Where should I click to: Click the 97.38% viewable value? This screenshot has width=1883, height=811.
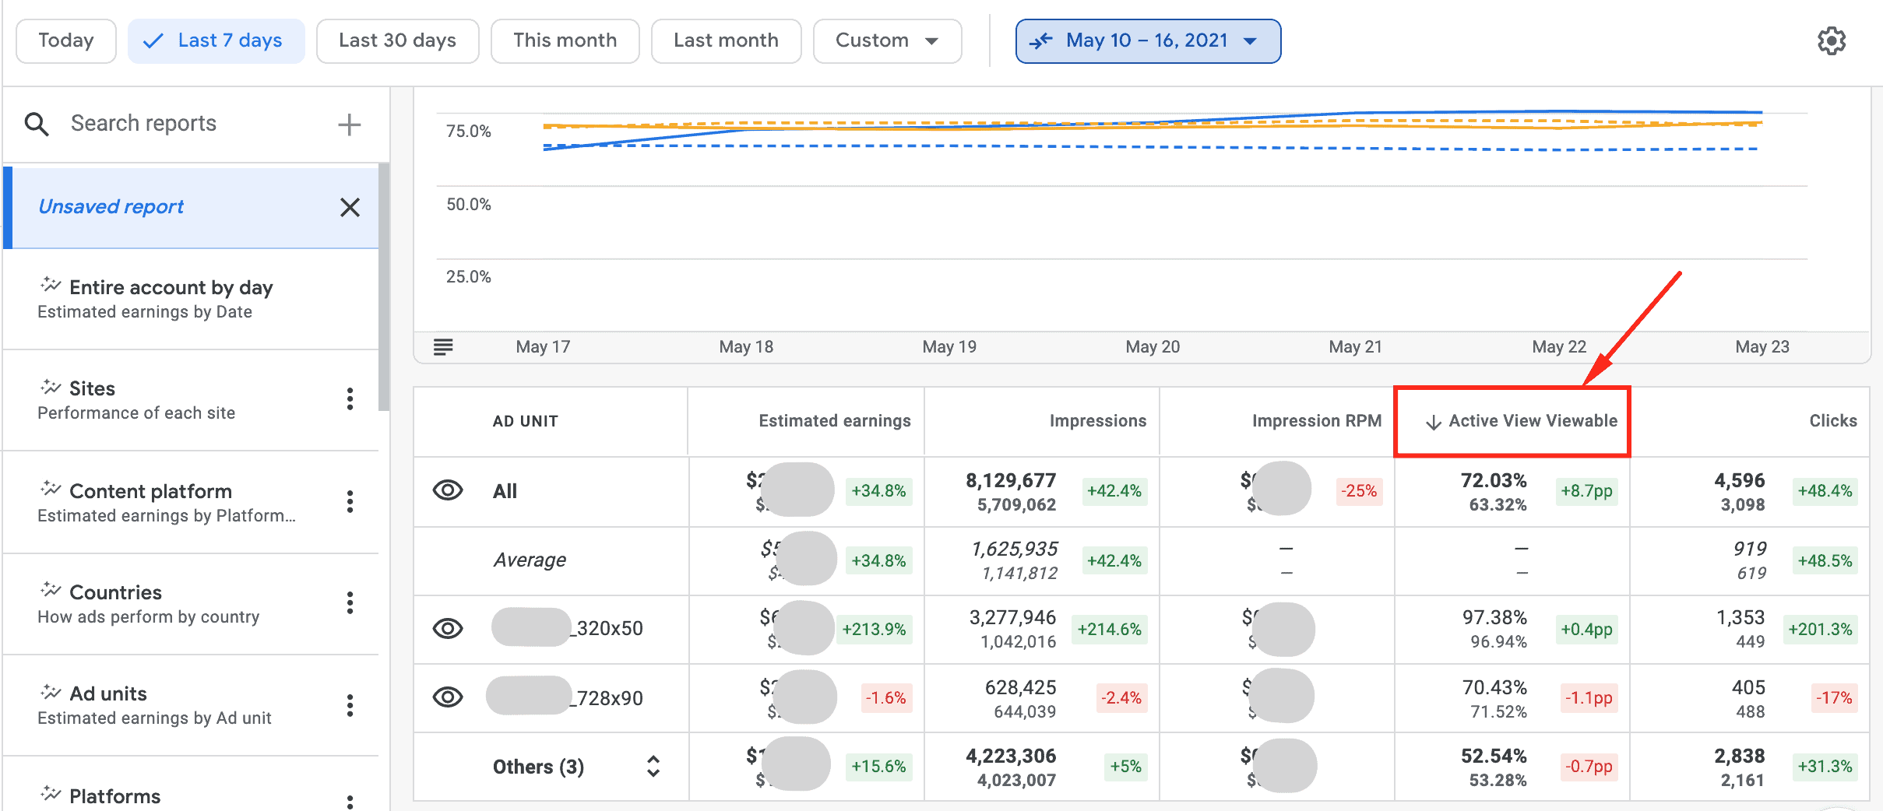click(x=1494, y=618)
